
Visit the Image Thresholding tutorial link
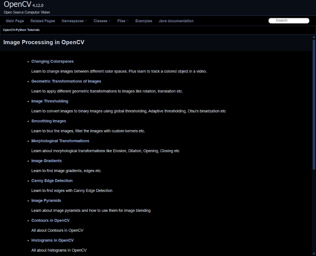pyautogui.click(x=50, y=101)
